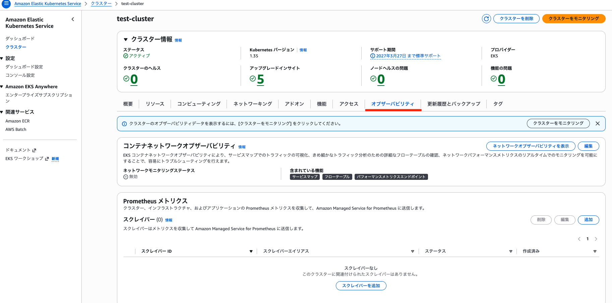Image resolution: width=612 pixels, height=303 pixels.
Task: Collapse the Amazon EKS Anywhere sidebar group
Action: [2, 87]
